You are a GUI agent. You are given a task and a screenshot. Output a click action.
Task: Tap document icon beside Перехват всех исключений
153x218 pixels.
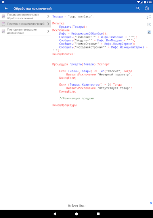pos(4,24)
